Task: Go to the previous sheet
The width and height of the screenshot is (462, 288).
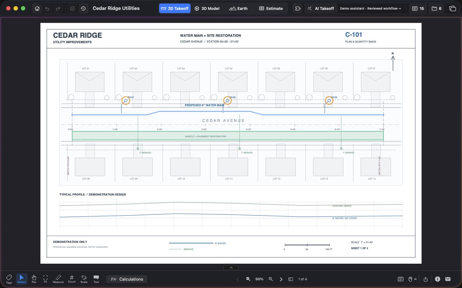Action: click(x=238, y=279)
